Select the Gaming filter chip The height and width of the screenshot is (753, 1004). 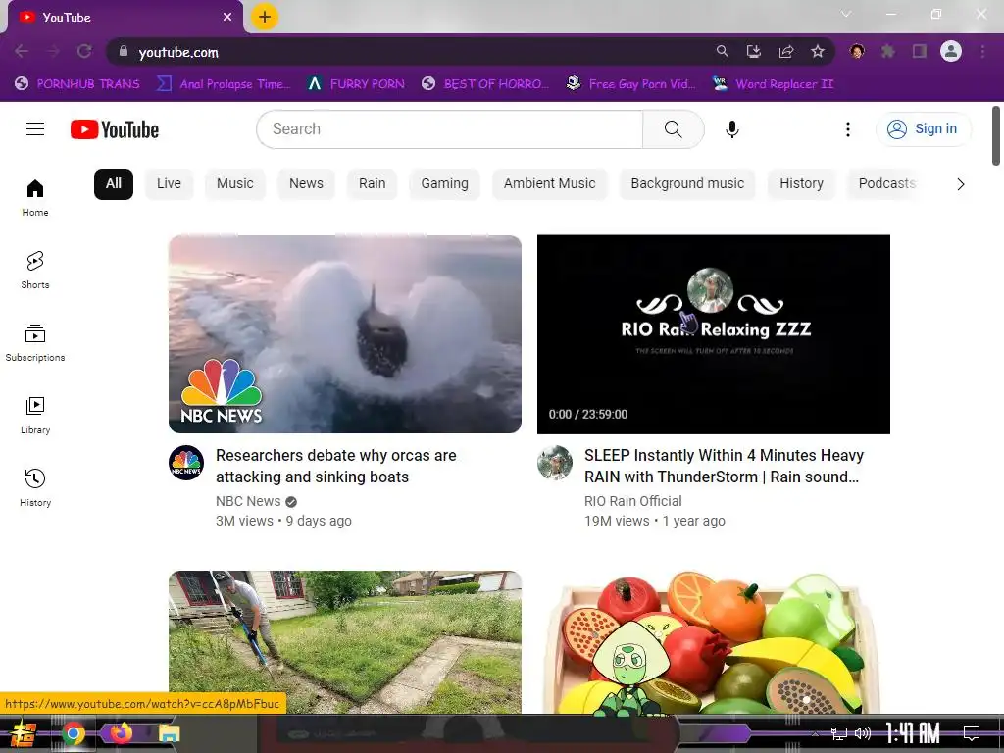444,184
